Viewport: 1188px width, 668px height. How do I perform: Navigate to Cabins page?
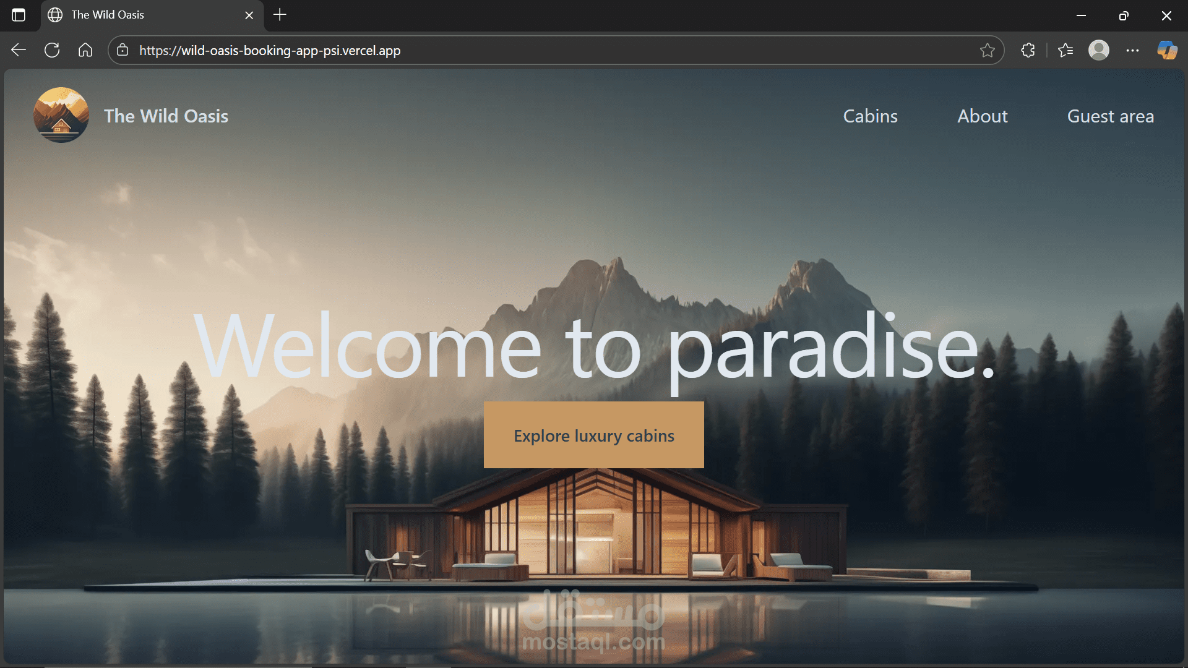870,116
